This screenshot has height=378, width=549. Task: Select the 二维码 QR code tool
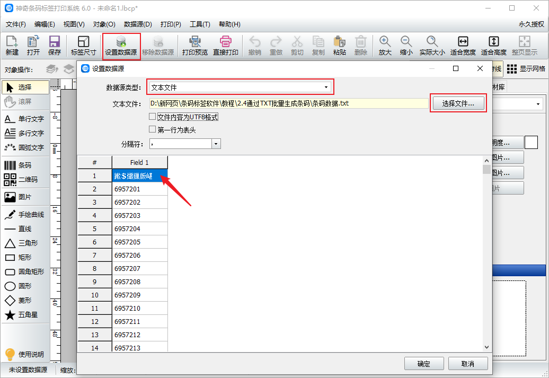click(x=25, y=180)
